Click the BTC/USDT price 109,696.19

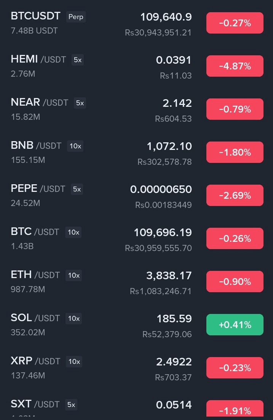point(163,232)
